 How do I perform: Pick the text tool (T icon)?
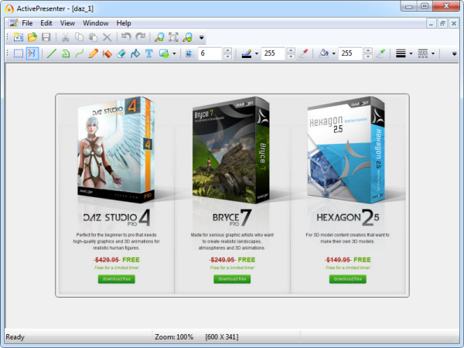pos(149,53)
